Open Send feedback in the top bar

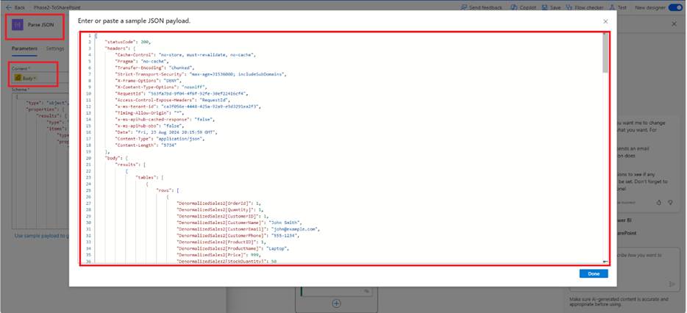pyautogui.click(x=483, y=7)
